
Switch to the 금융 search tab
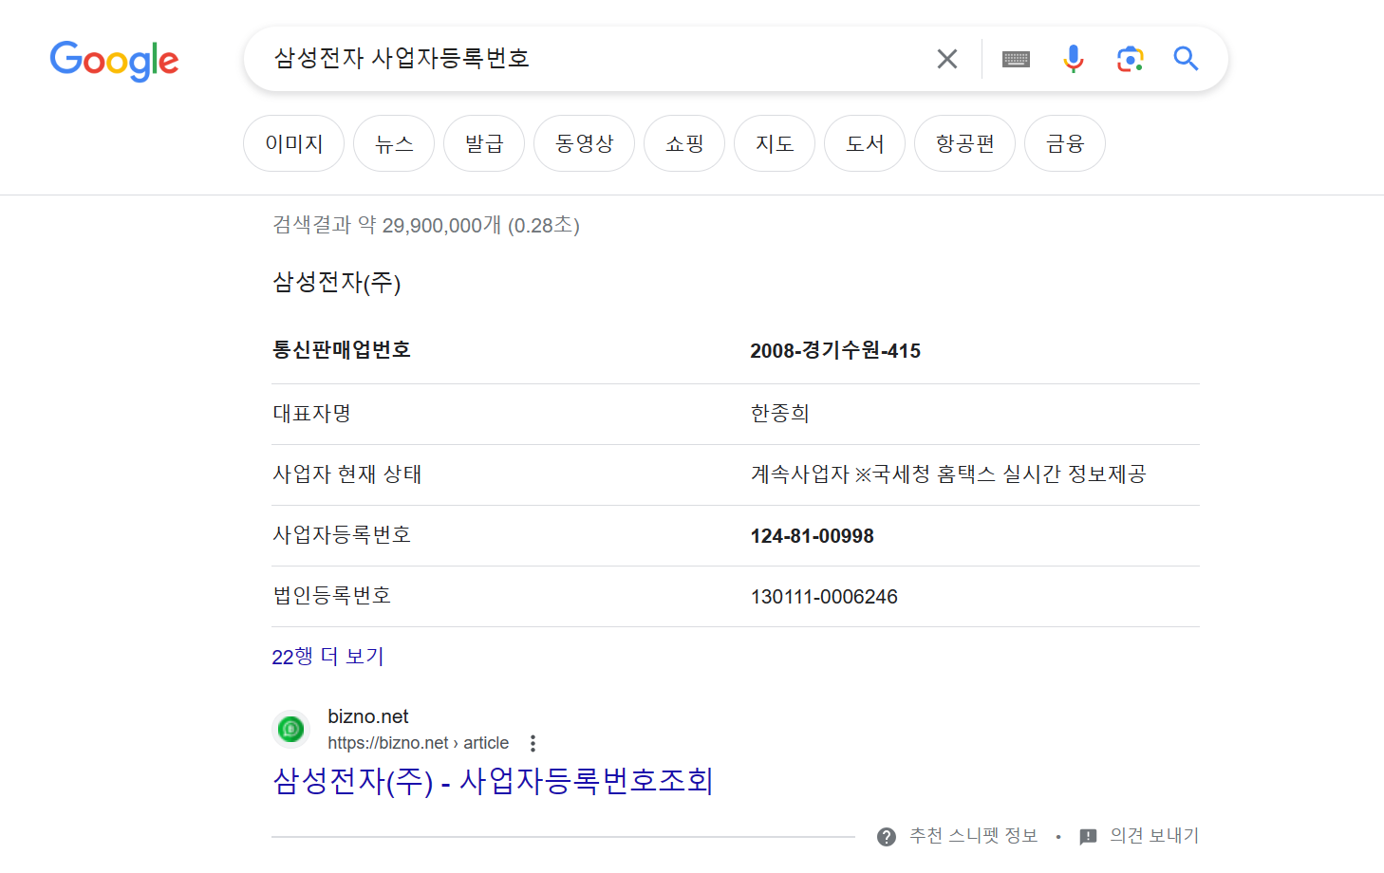(x=1065, y=143)
